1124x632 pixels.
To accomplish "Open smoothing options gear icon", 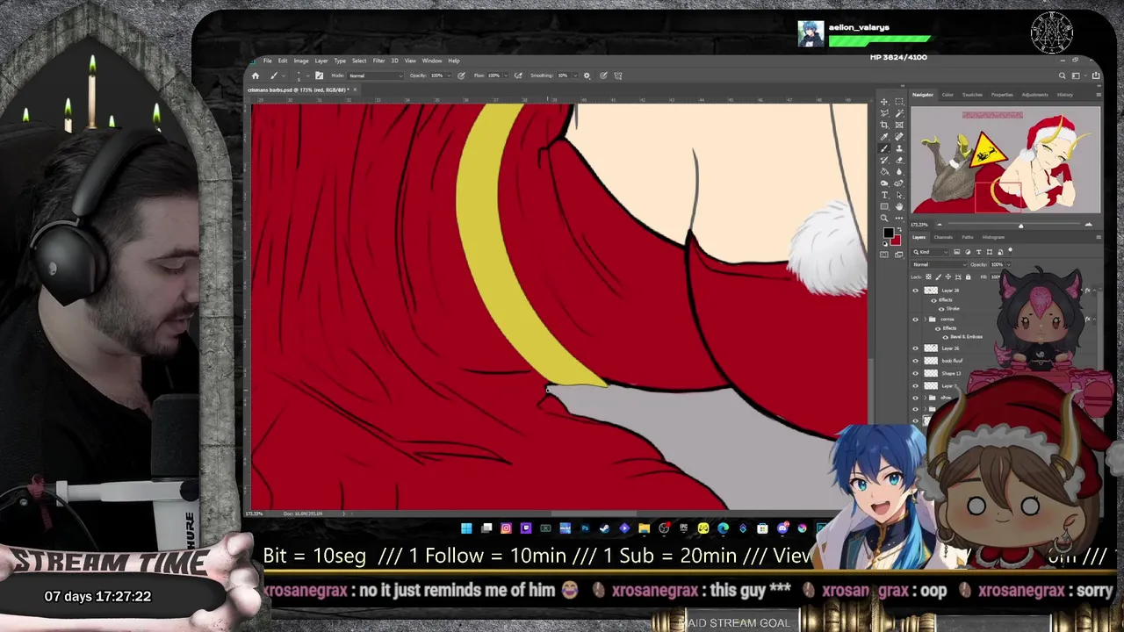I will tap(587, 75).
